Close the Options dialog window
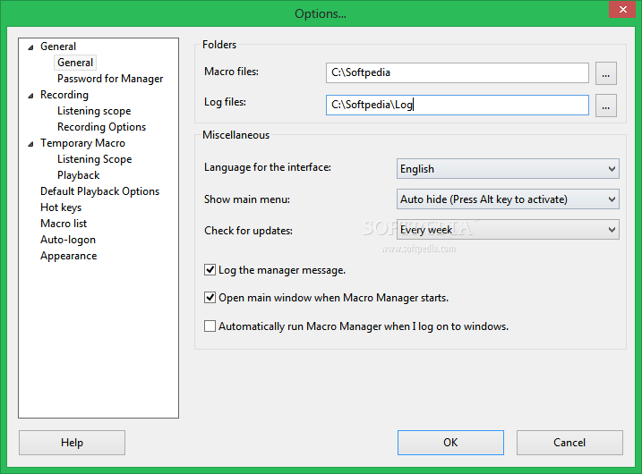Viewport: 642px width, 474px height. (620, 11)
